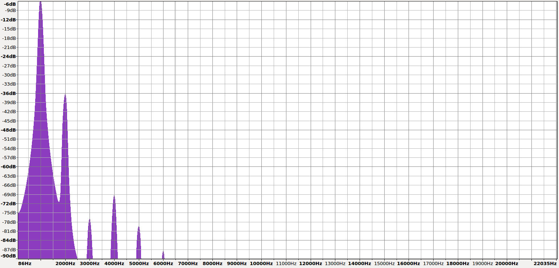Select the -42dB level label
This screenshot has width=559, height=268.
[x=9, y=111]
